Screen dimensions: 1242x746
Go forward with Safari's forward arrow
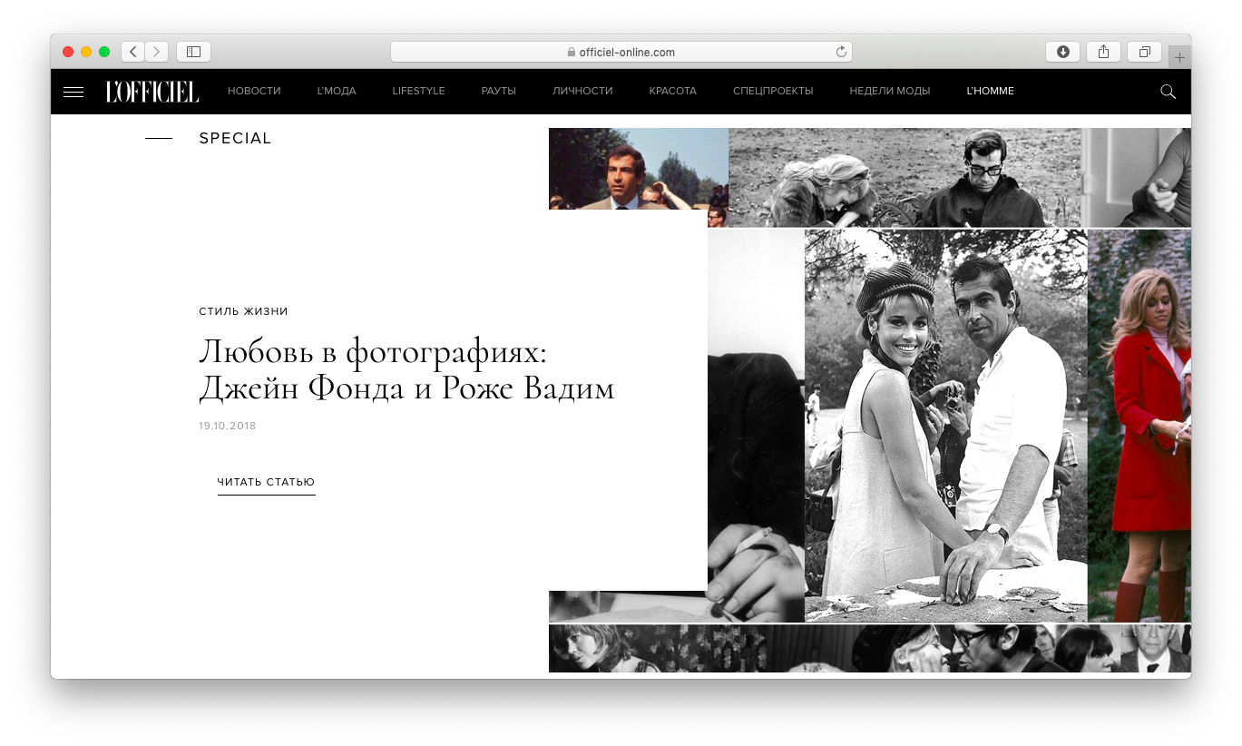[x=157, y=52]
